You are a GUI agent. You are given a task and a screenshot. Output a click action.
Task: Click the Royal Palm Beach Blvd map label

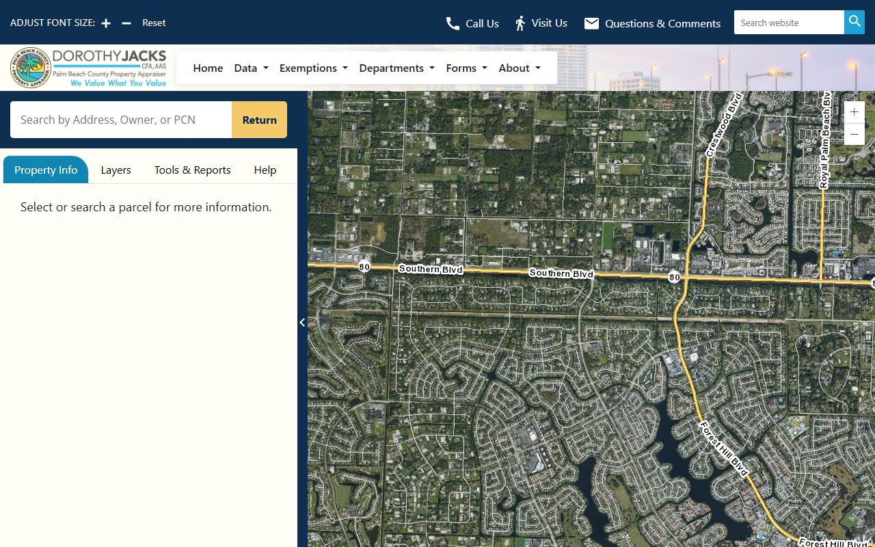coord(826,141)
